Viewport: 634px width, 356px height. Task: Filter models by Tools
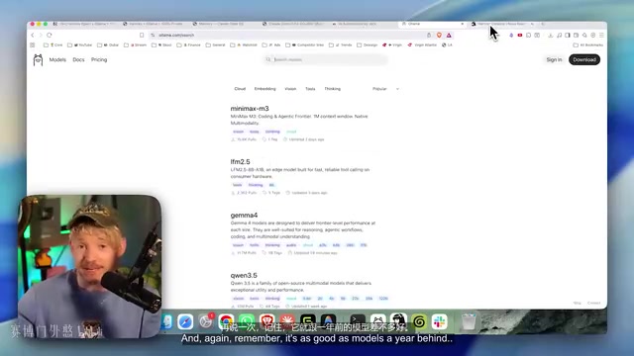coord(310,89)
